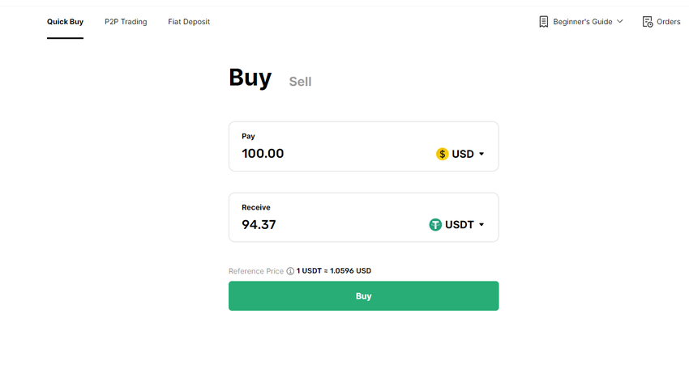Click the Beginner's Guide text label

pyautogui.click(x=583, y=22)
